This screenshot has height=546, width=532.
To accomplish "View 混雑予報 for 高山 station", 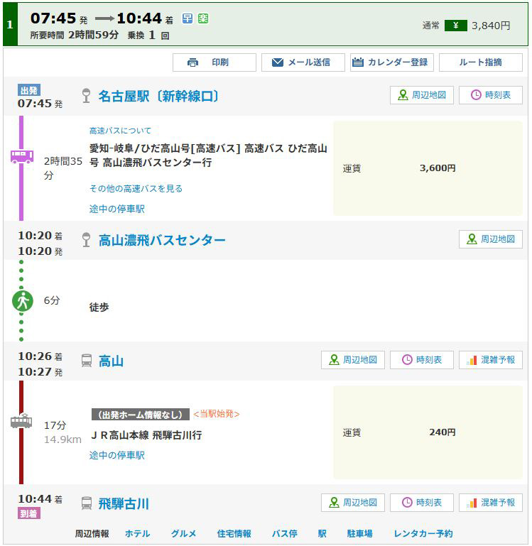I will (x=490, y=360).
